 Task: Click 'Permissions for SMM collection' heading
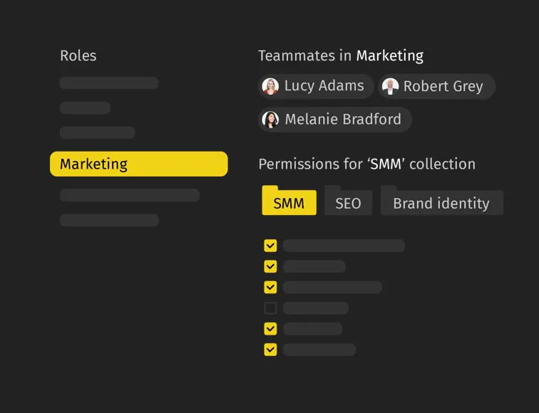367,164
